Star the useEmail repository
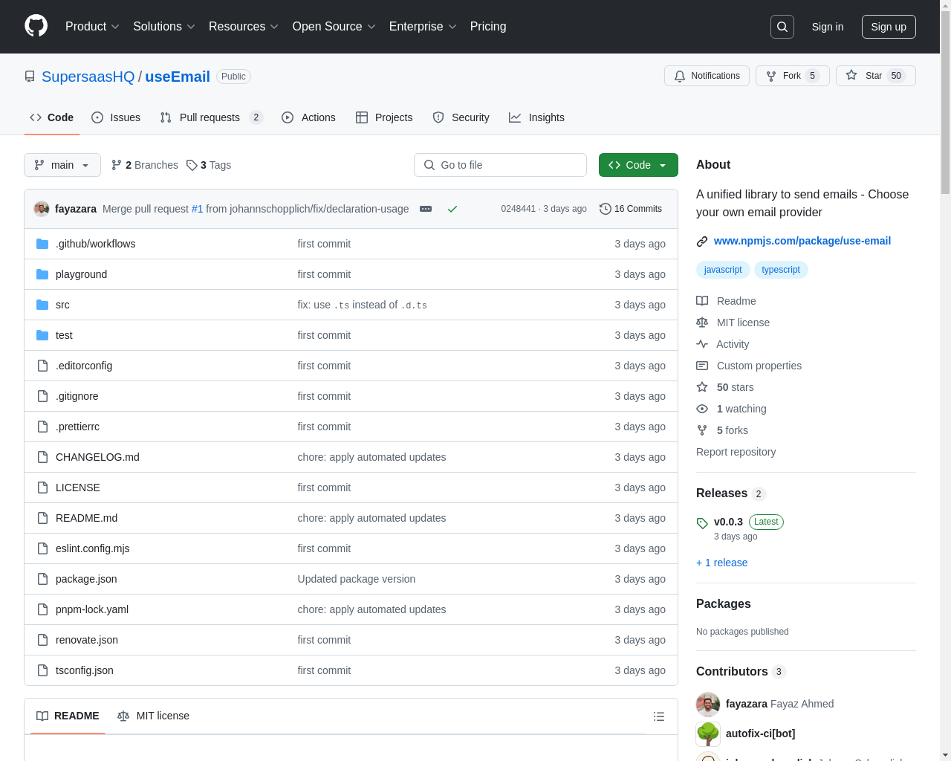The width and height of the screenshot is (951, 761). point(875,76)
